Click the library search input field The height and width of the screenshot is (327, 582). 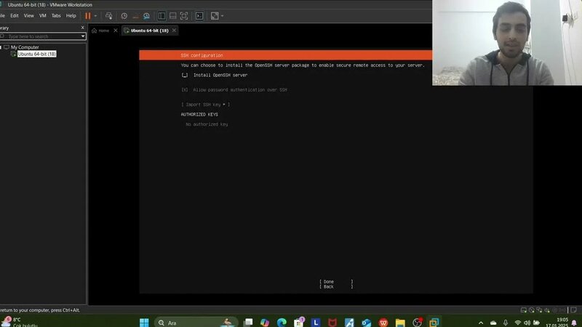pyautogui.click(x=40, y=36)
